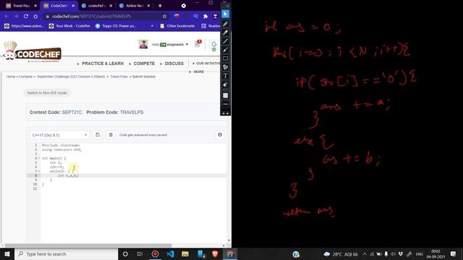Open File Explorer from taskbar
The height and width of the screenshot is (260, 463).
(185, 253)
